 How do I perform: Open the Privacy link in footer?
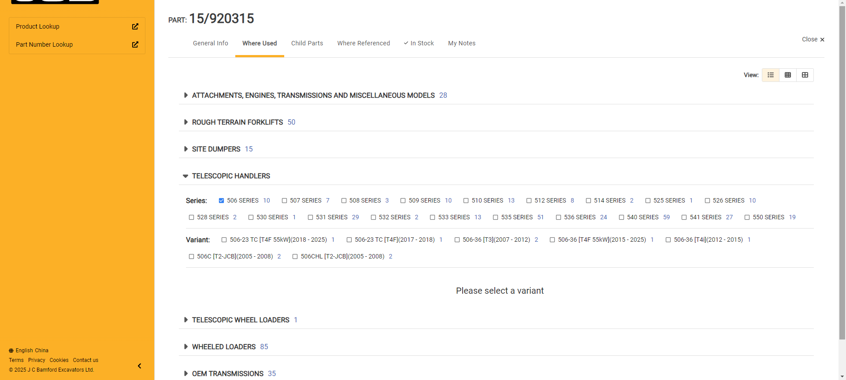(37, 360)
